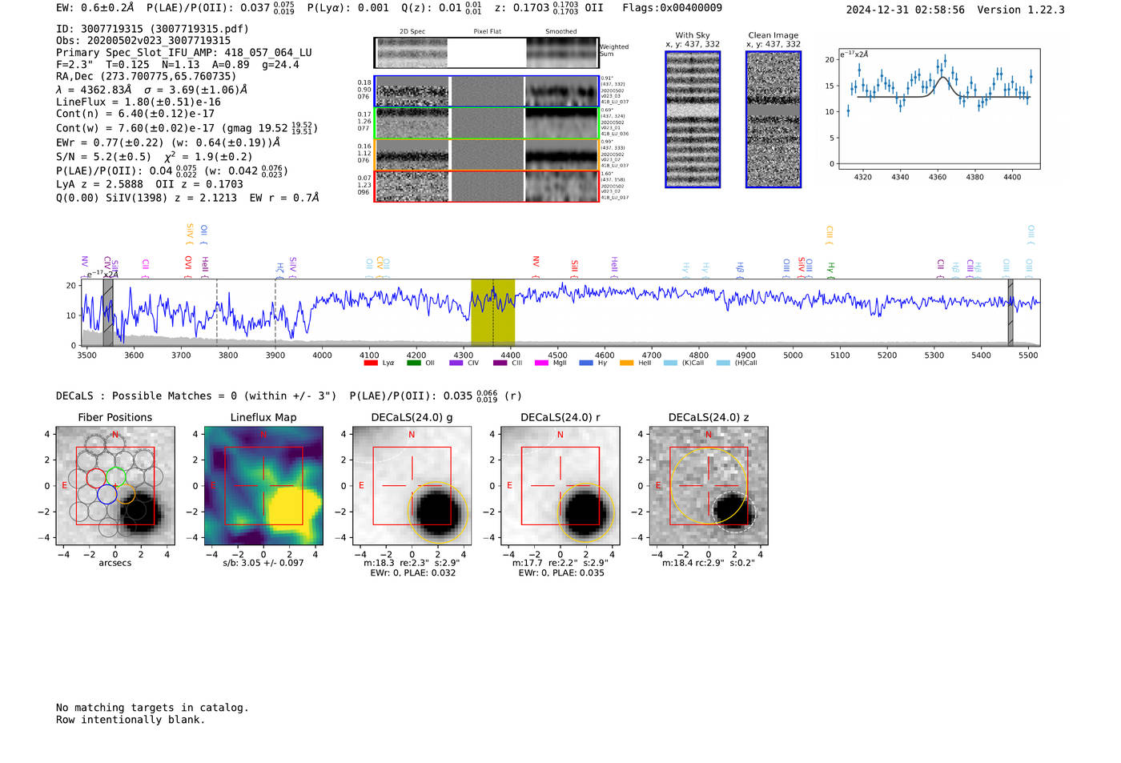Click the 'Pixel Flat' column header

tap(487, 31)
